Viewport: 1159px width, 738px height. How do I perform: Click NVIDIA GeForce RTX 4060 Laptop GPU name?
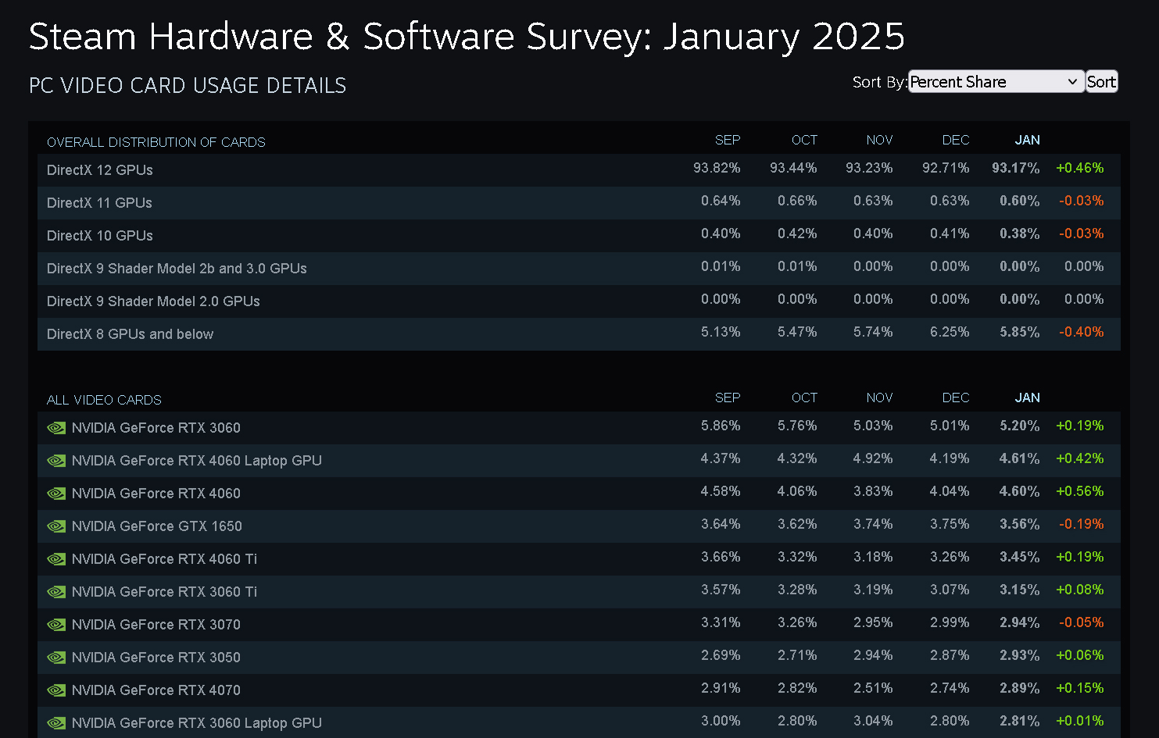(x=197, y=461)
